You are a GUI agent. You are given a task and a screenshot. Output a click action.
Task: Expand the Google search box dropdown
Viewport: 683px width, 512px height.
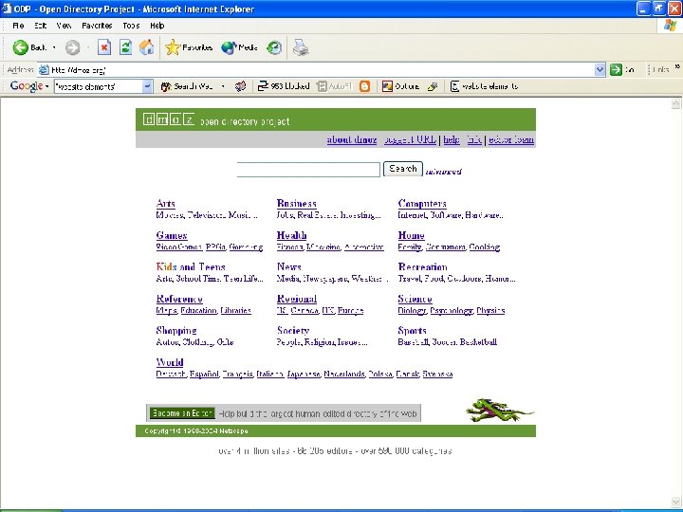click(147, 86)
